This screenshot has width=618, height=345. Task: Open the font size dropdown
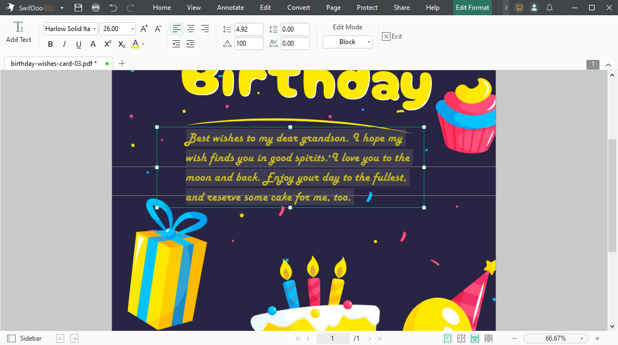(x=132, y=29)
